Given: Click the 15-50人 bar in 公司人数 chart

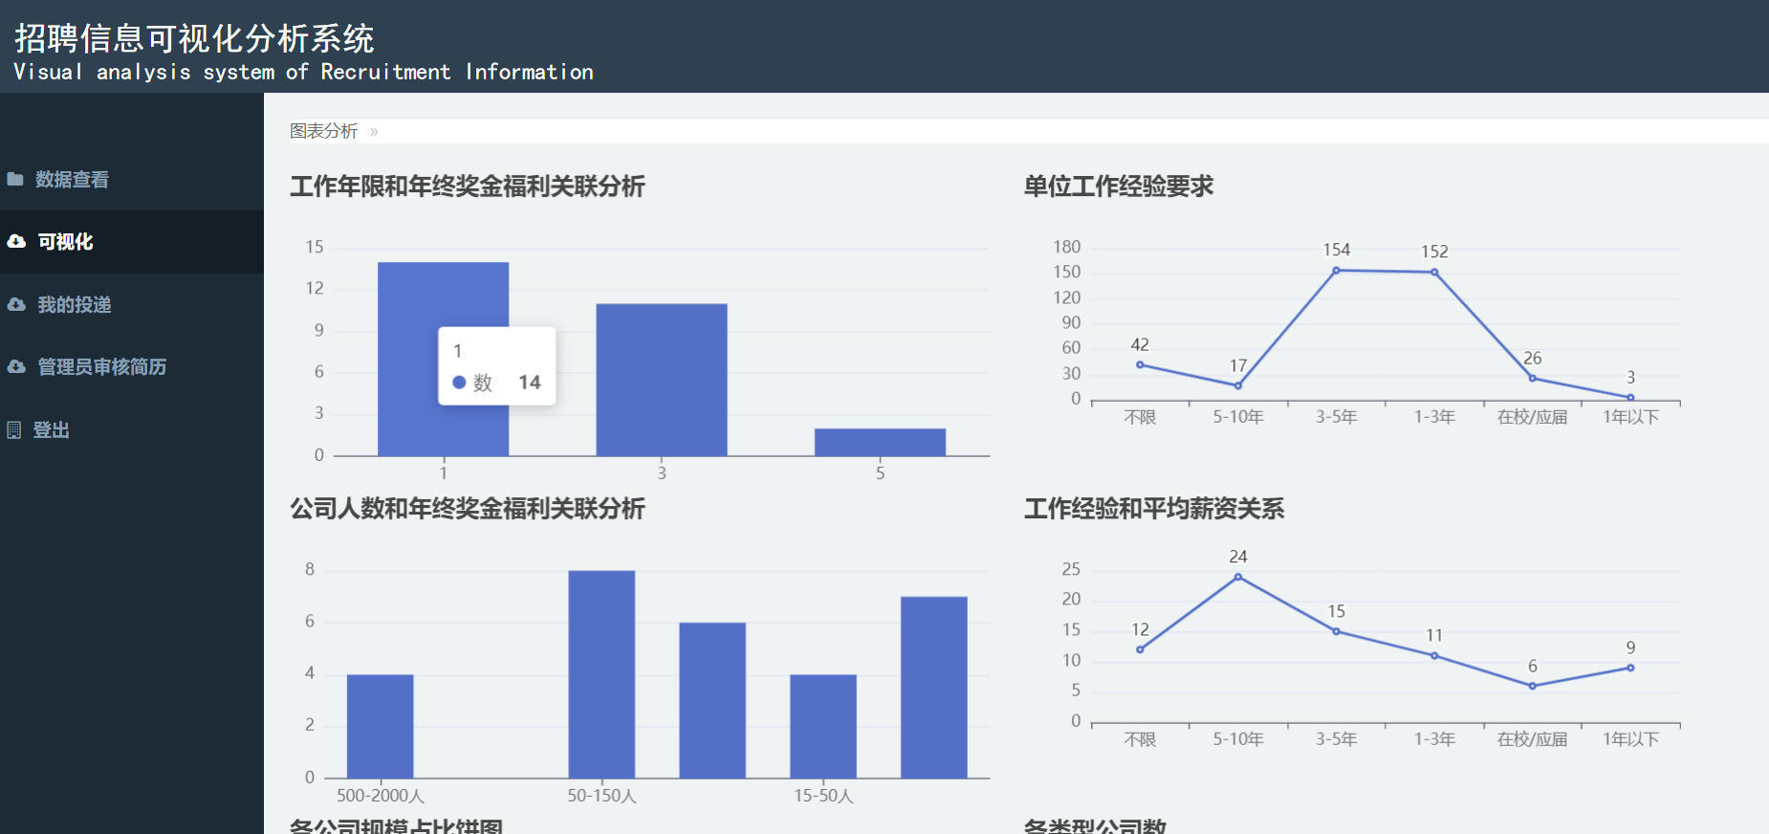Looking at the screenshot, I should pyautogui.click(x=823, y=726).
